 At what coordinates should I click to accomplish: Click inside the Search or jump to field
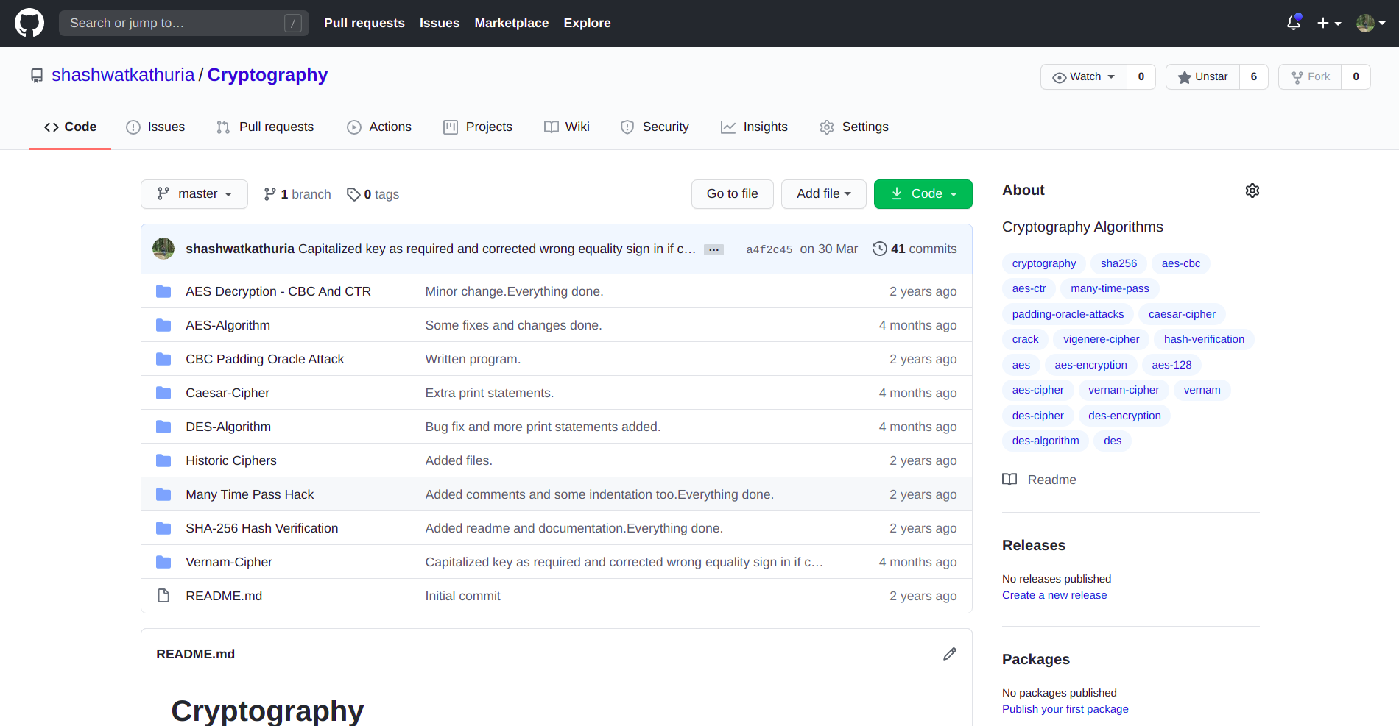(x=184, y=23)
